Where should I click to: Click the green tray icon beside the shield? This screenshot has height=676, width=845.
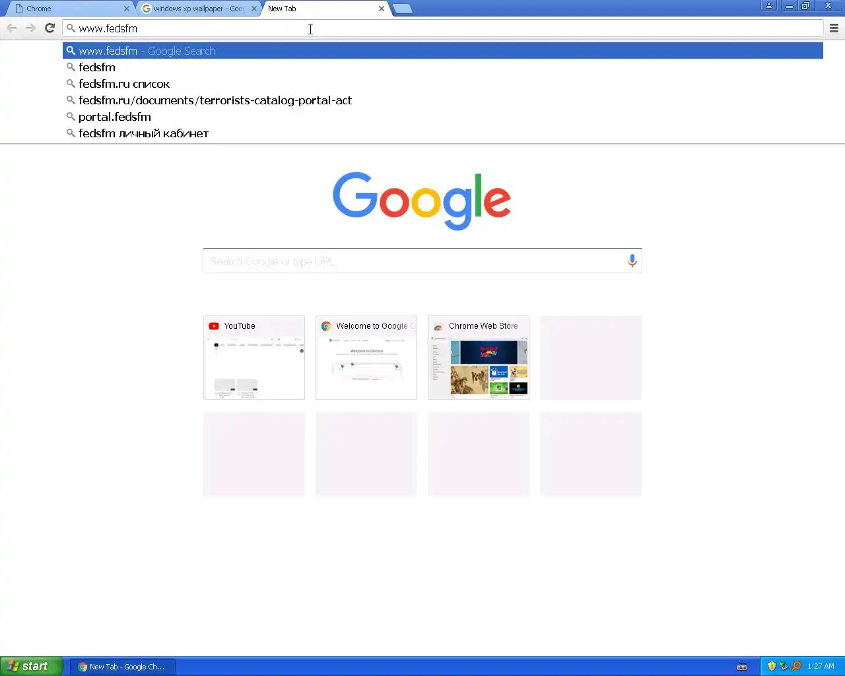784,666
